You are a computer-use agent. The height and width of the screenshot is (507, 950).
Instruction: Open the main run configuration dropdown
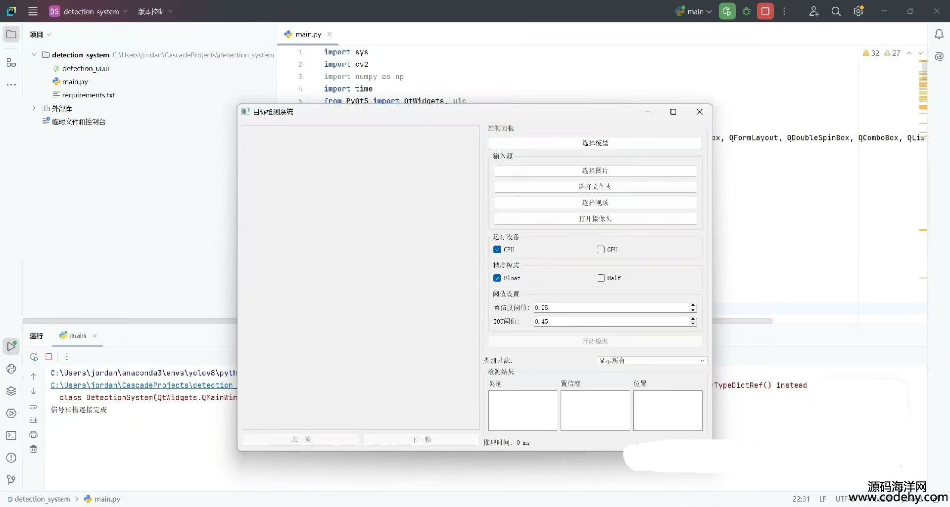click(695, 11)
